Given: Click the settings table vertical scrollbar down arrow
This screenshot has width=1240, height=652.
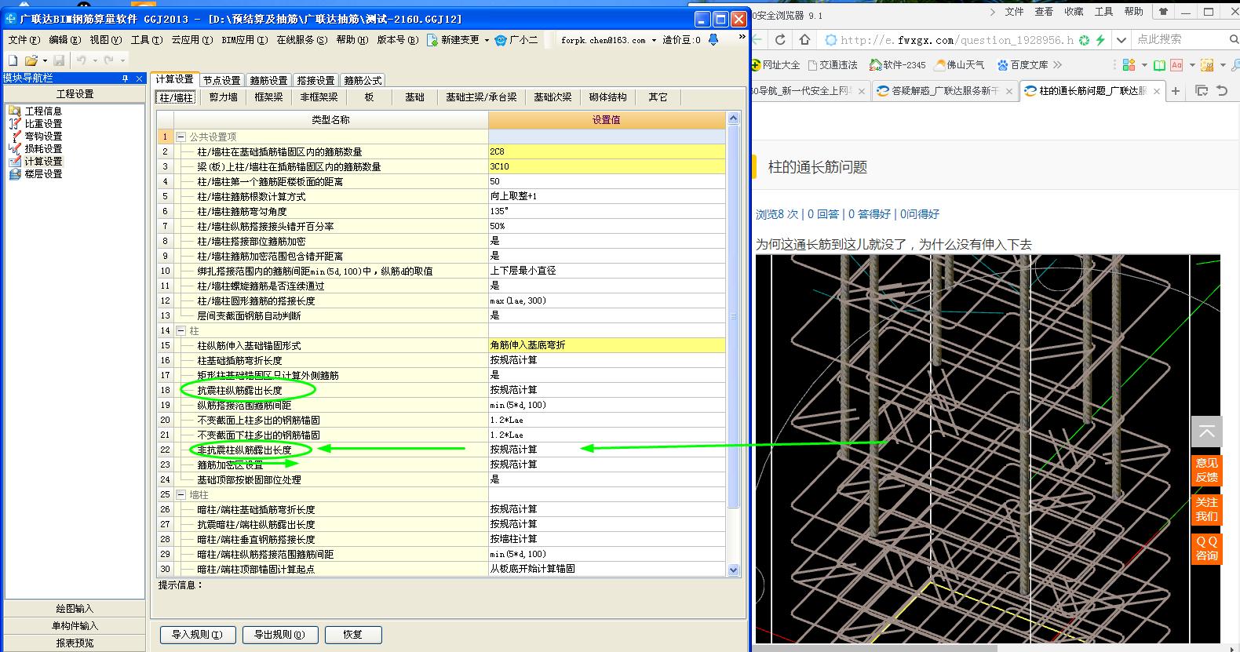Looking at the screenshot, I should pyautogui.click(x=734, y=570).
